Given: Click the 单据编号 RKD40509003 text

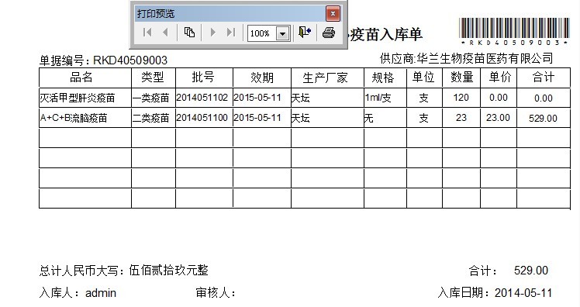Looking at the screenshot, I should click(103, 60).
